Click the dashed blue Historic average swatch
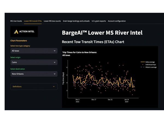Viewport: 164px width, 123px height. [143, 67]
